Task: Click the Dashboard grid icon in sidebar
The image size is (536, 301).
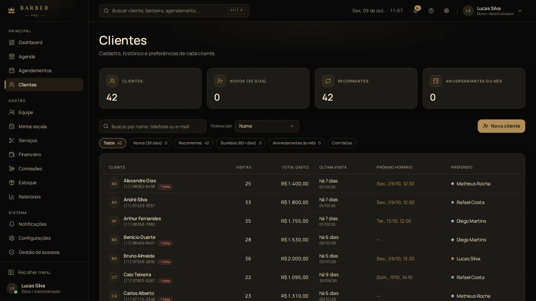Action: (x=12, y=42)
